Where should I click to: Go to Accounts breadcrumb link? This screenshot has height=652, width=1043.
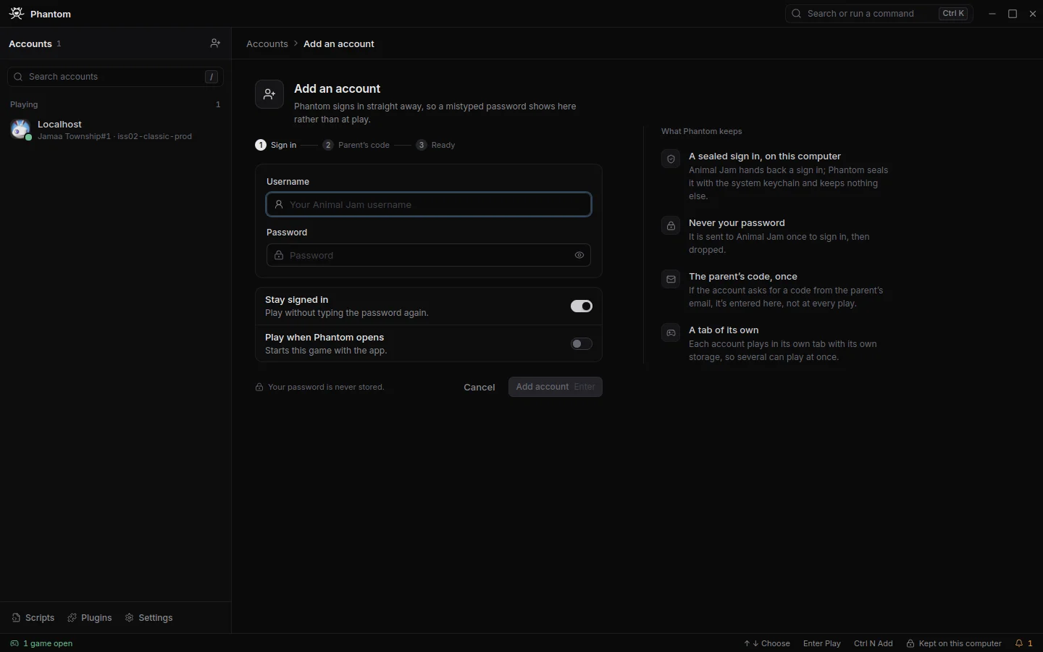click(x=267, y=44)
